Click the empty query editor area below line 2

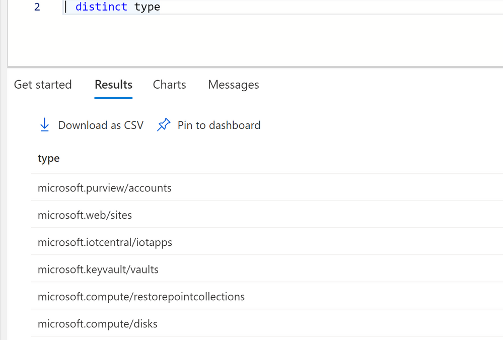pos(255,40)
